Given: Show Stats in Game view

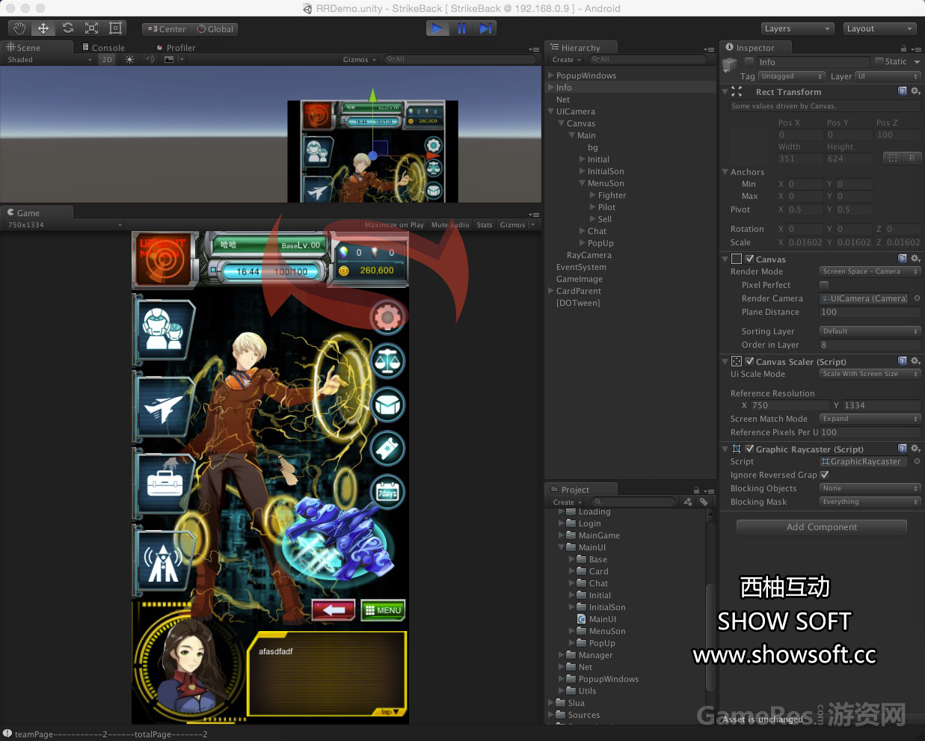Looking at the screenshot, I should [485, 224].
